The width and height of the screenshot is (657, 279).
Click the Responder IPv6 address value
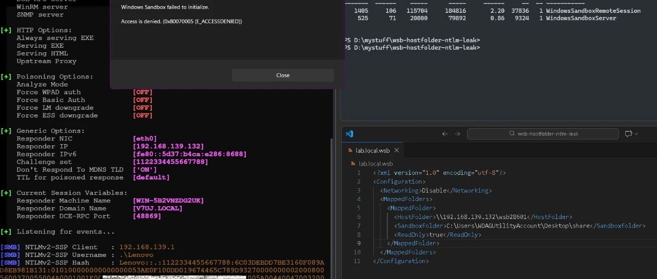pos(189,154)
